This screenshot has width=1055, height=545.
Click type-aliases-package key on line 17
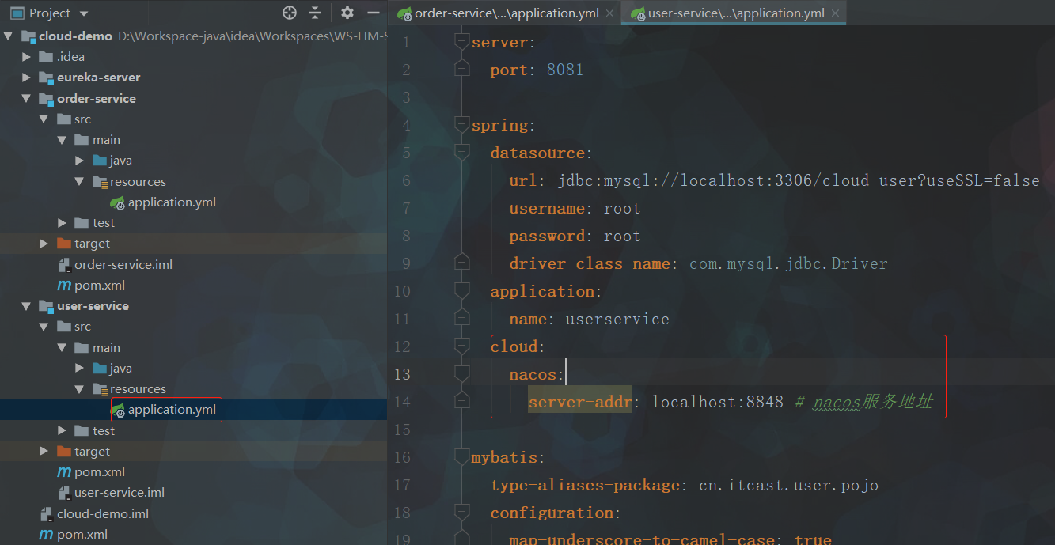click(x=585, y=485)
